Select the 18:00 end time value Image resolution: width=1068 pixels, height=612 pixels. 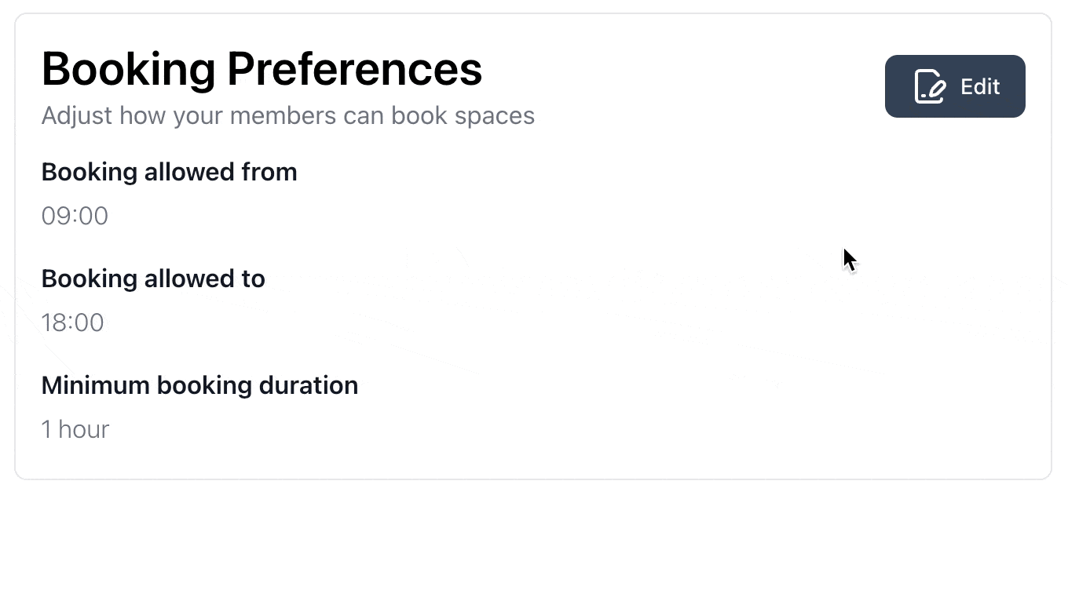(x=72, y=322)
